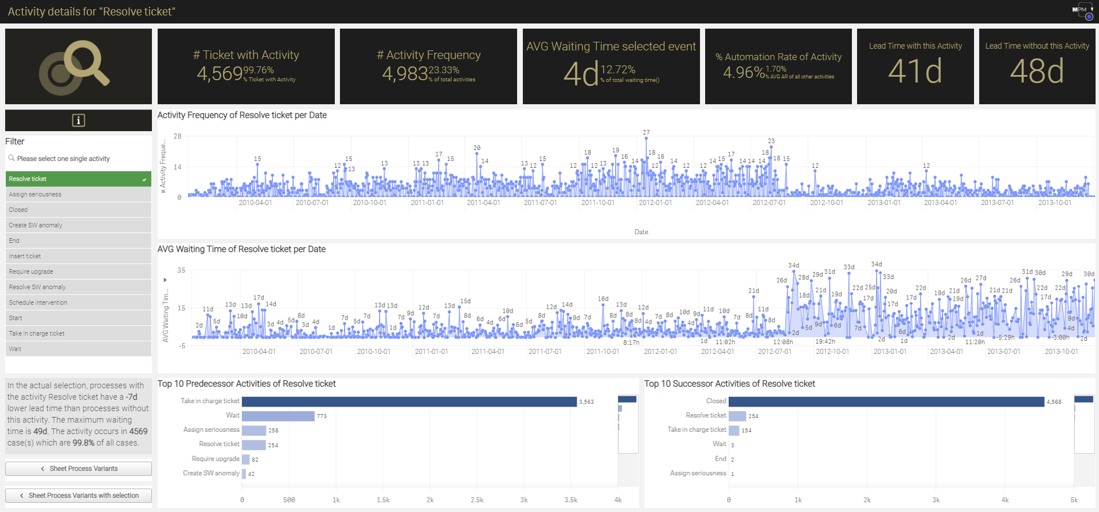This screenshot has width=1099, height=512.
Task: Click Ticket with Activity KPI tile
Action: (x=246, y=66)
